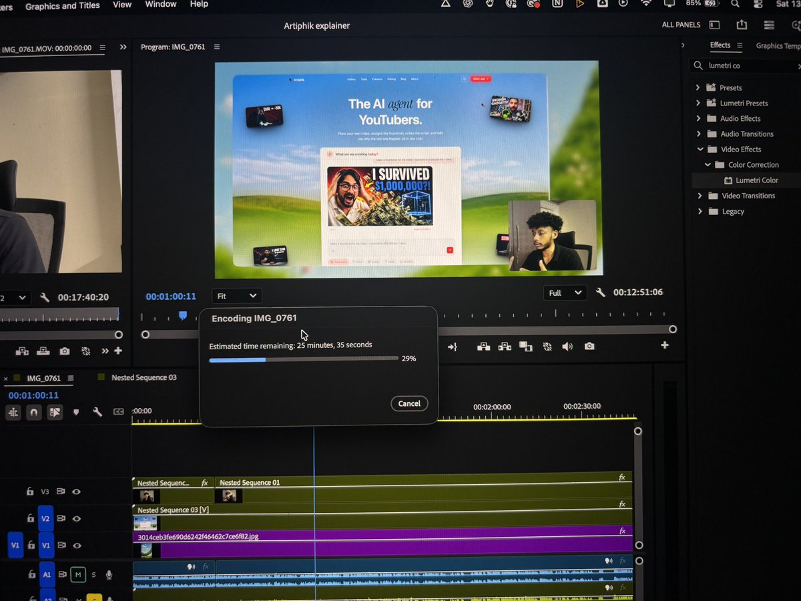Open the Full playback resolution dropdown

pyautogui.click(x=565, y=292)
